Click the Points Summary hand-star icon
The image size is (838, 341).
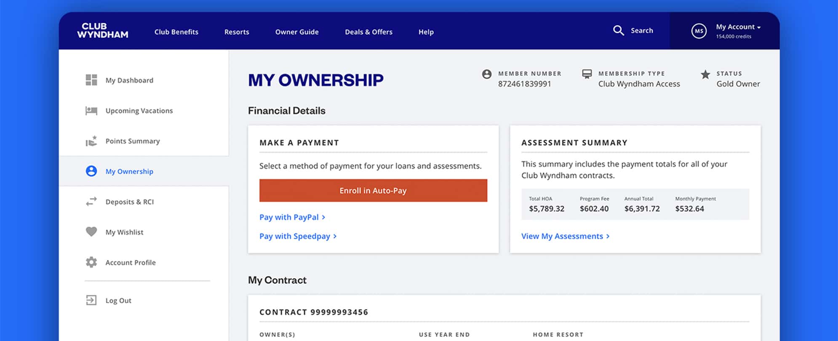(x=91, y=141)
